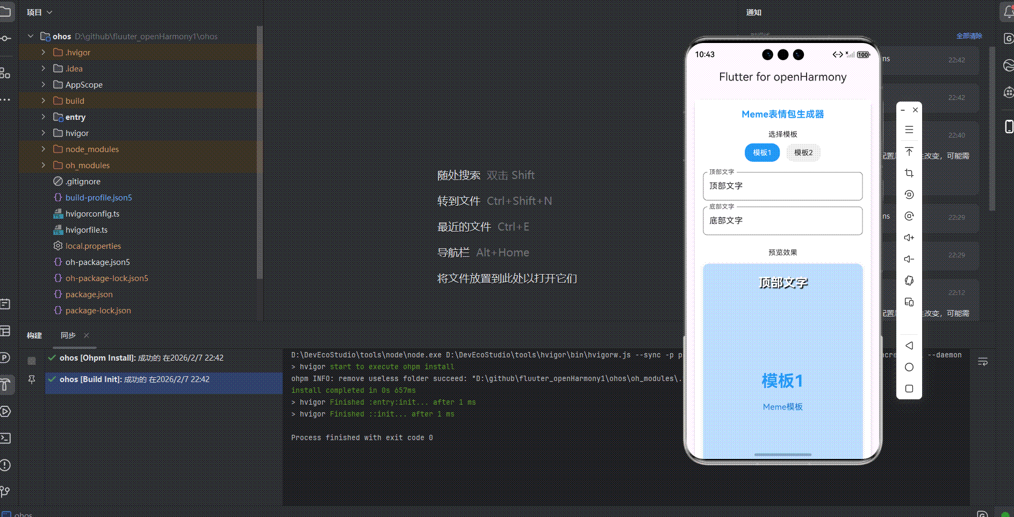Switch to the 同步 tab
This screenshot has height=517, width=1014.
pyautogui.click(x=68, y=335)
